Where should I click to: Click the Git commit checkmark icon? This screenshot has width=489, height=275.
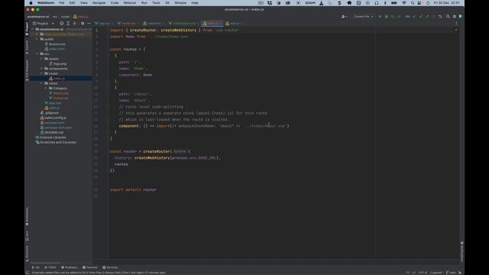pyautogui.click(x=421, y=17)
